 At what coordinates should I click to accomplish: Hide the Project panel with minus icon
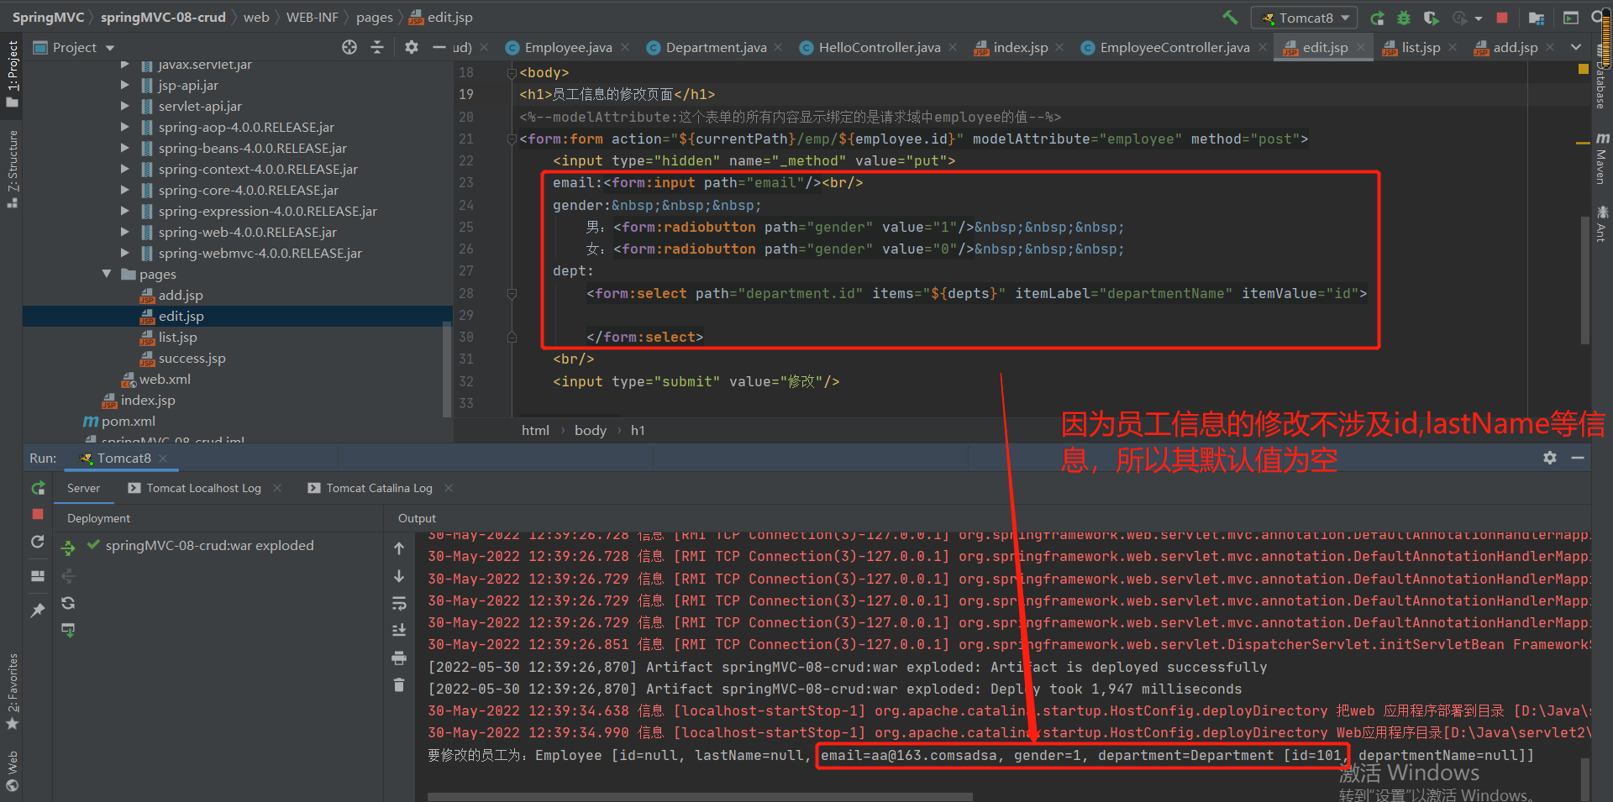439,47
